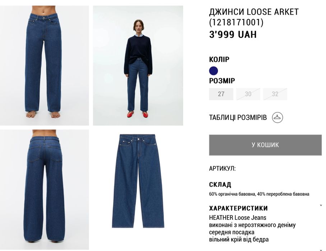This screenshot has height=251, width=326.
Task: Select size 27
Action: coord(221,94)
